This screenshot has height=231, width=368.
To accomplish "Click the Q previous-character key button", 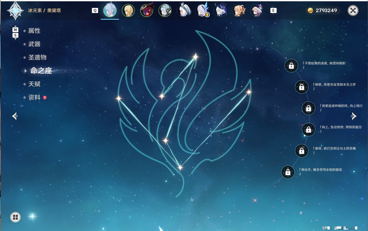I will (x=95, y=10).
